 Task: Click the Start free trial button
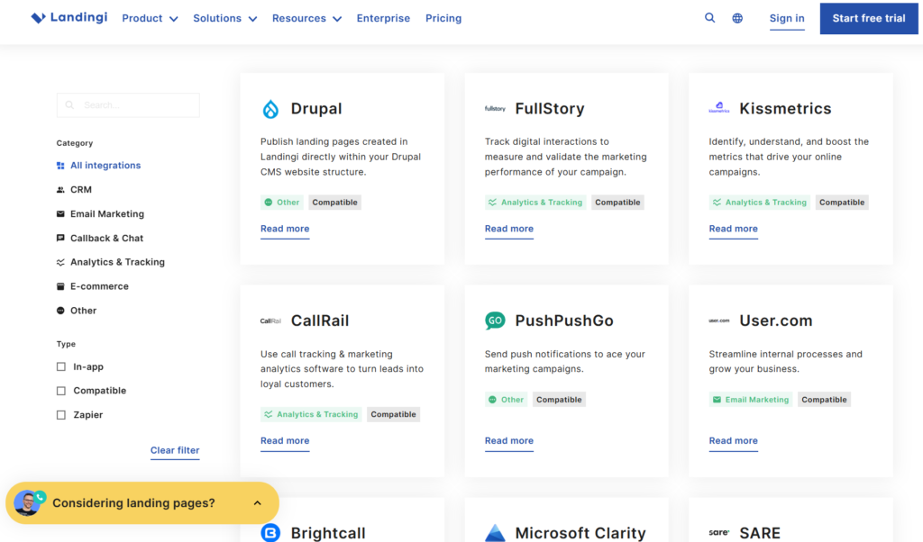(868, 18)
